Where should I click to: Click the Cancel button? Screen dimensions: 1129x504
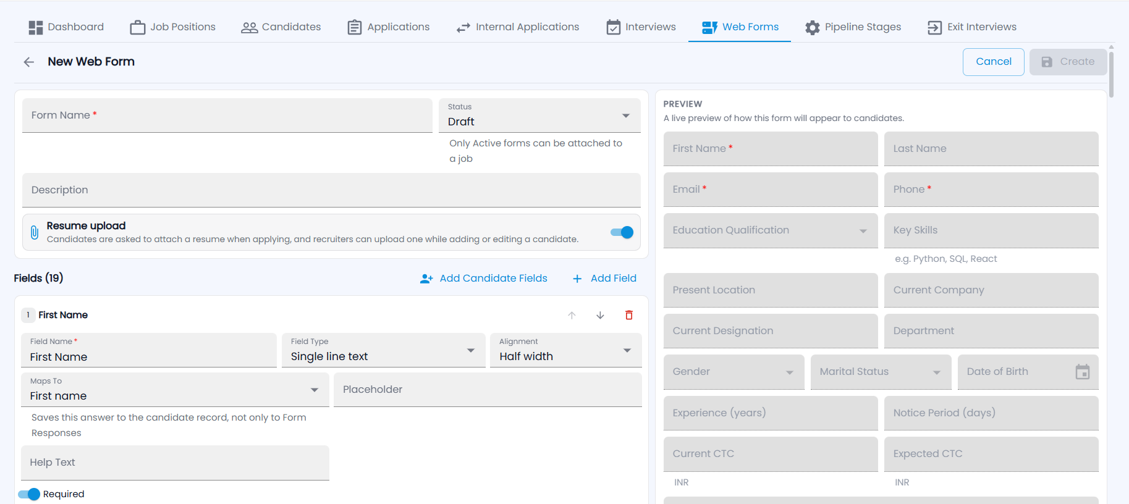[994, 62]
